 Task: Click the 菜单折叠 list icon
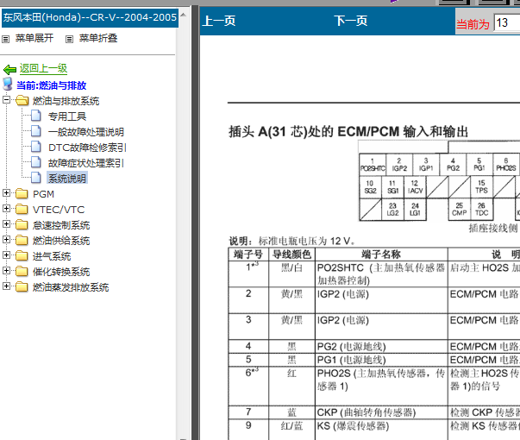69,39
